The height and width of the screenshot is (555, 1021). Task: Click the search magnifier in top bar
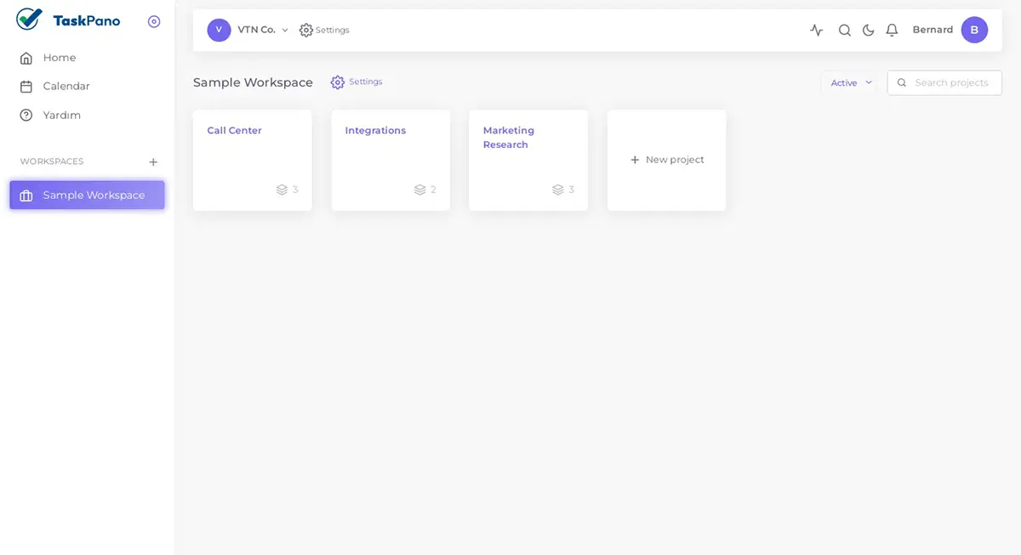tap(845, 30)
